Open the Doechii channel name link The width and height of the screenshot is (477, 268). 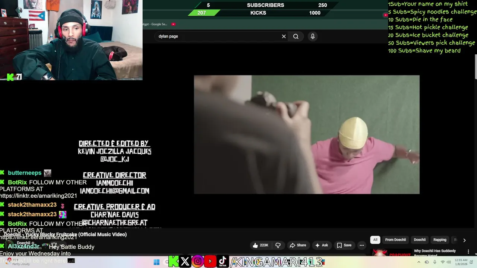pos(23,243)
